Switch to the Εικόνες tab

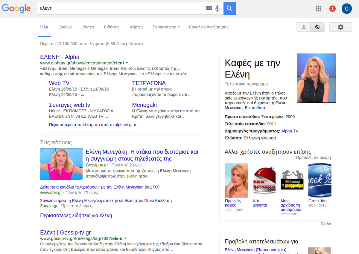(x=65, y=27)
